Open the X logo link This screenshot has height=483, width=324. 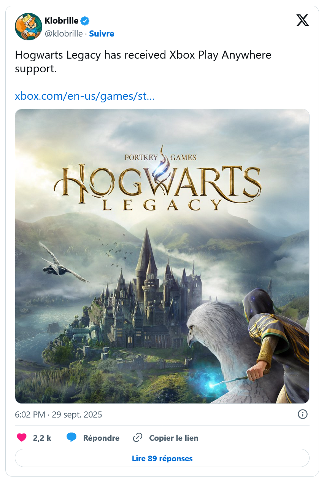303,20
